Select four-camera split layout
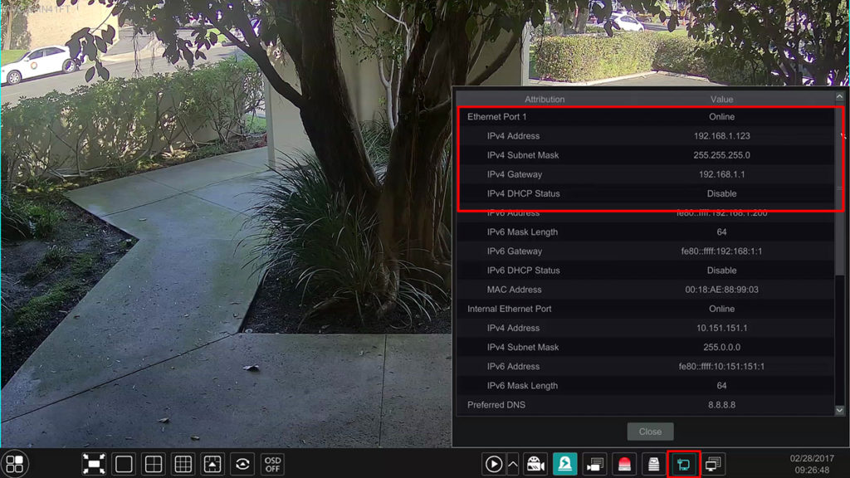Screen dimensions: 850x478 pyautogui.click(x=154, y=464)
